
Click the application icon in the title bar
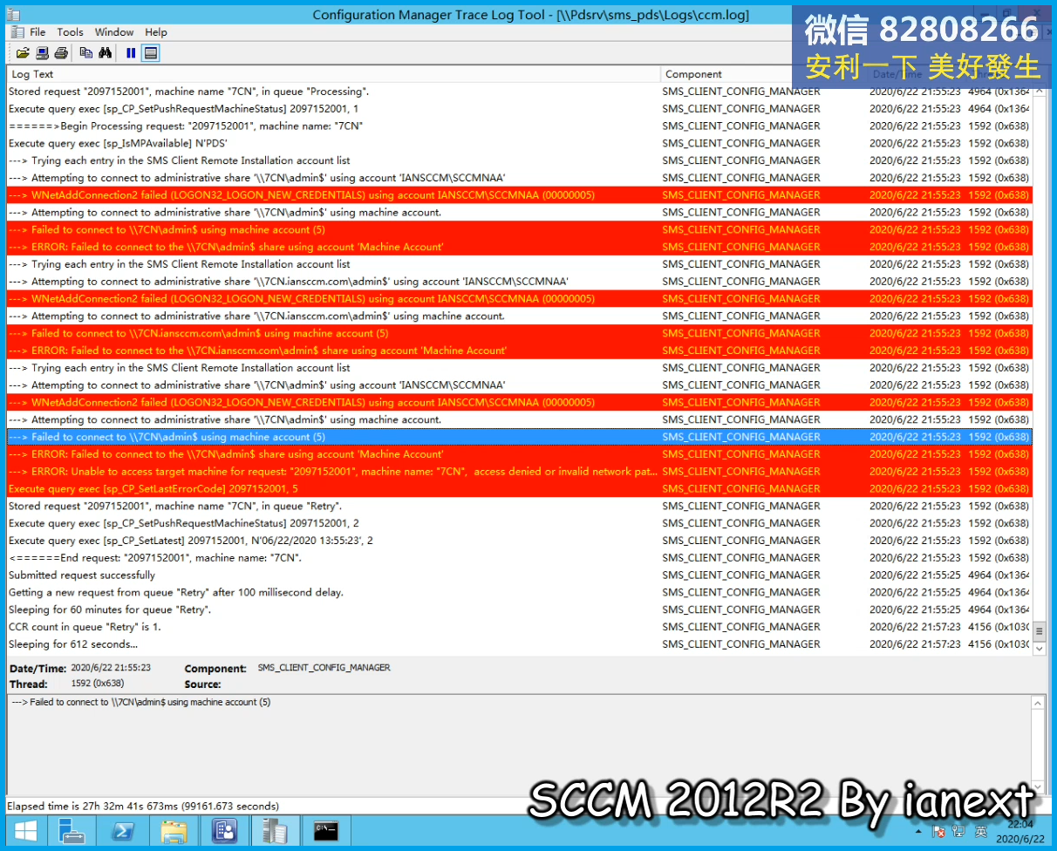(15, 14)
